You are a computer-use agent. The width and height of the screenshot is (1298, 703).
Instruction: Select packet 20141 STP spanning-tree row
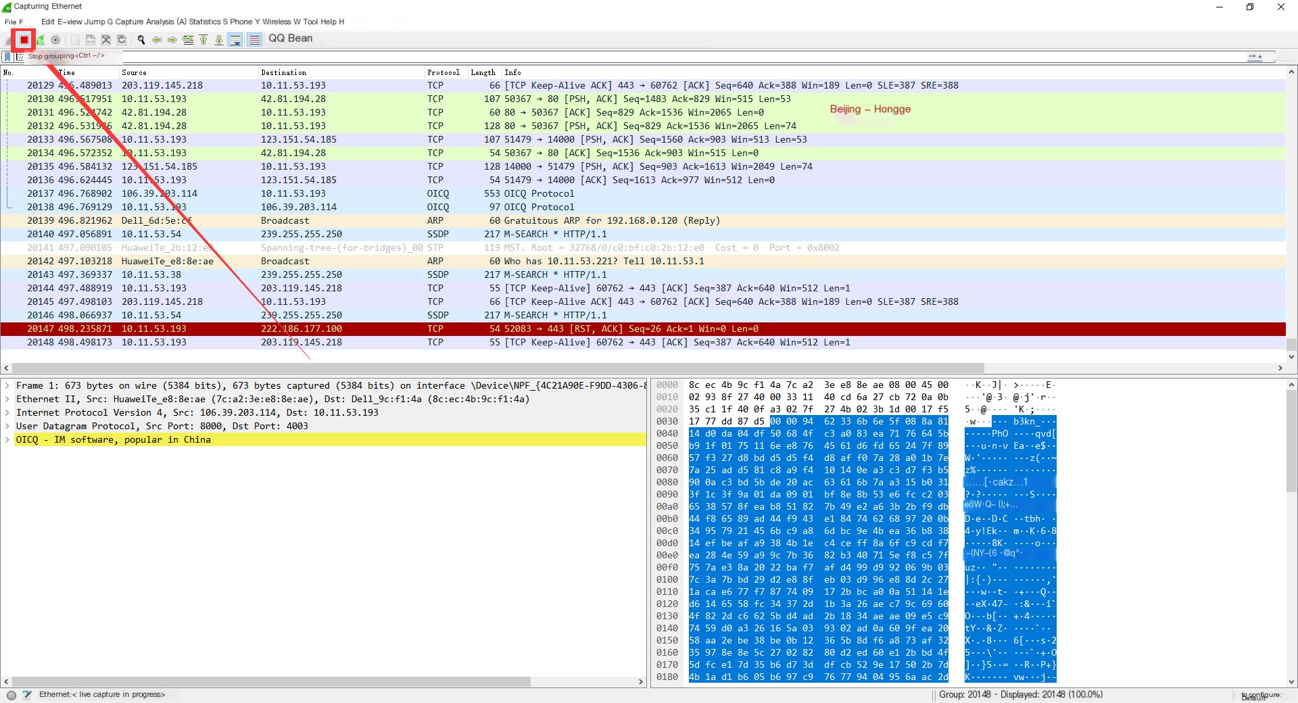click(x=643, y=248)
